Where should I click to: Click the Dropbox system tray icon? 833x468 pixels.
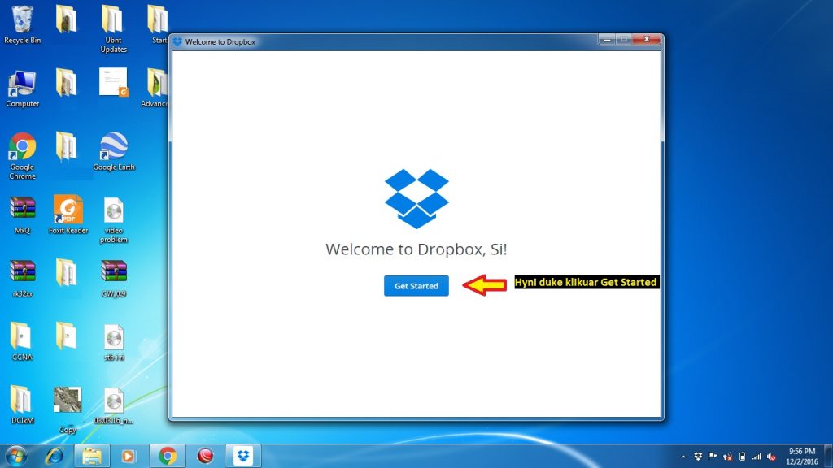[698, 457]
